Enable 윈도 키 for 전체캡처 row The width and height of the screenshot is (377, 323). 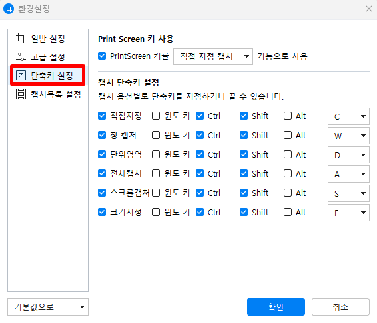coord(156,173)
